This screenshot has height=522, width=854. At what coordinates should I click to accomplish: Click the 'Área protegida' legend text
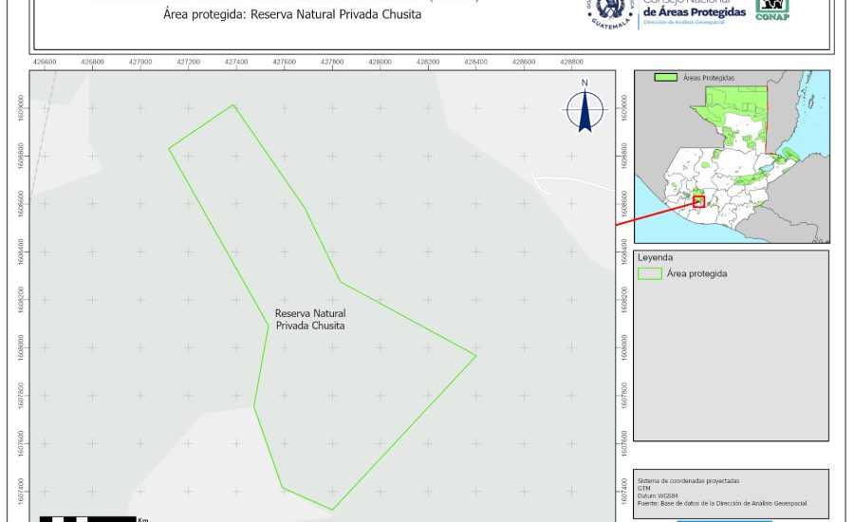tap(696, 273)
